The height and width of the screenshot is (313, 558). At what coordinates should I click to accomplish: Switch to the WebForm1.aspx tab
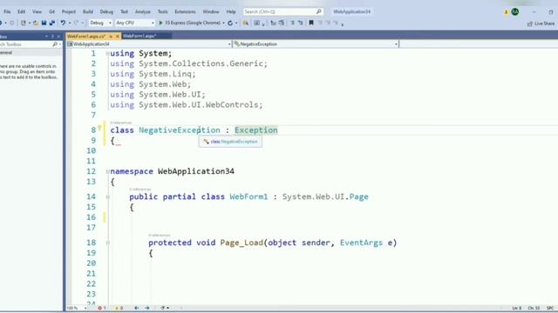click(x=139, y=37)
